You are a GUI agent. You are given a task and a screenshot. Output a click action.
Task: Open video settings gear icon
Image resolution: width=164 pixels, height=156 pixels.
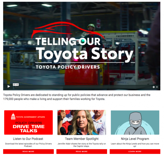[x=153, y=87]
